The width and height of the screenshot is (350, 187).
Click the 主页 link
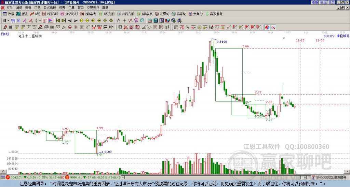332,2
